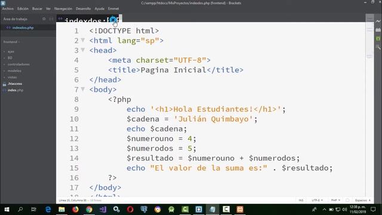Show hidden system tray icons chevron
This screenshot has width=382, height=215.
click(x=324, y=210)
